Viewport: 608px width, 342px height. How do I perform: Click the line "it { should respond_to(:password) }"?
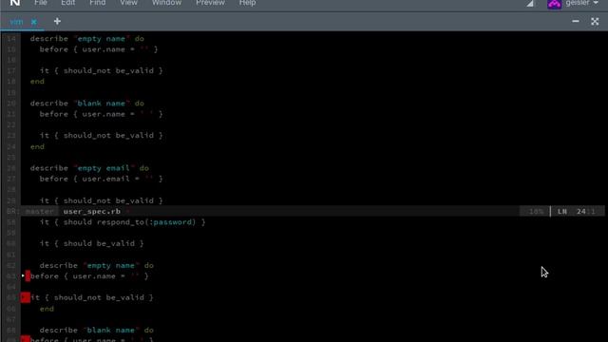[x=123, y=222]
